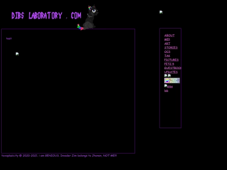Click the broken image above the sidebar
Image resolution: width=227 pixels, height=170 pixels.
click(x=161, y=12)
